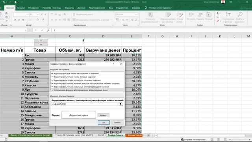Click the font color A icon
This screenshot has width=252, height=142.
43,20
